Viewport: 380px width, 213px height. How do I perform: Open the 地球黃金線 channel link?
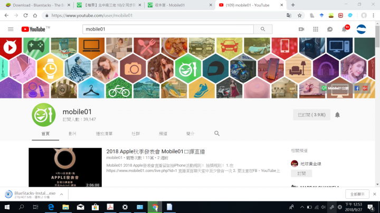tap(311, 164)
